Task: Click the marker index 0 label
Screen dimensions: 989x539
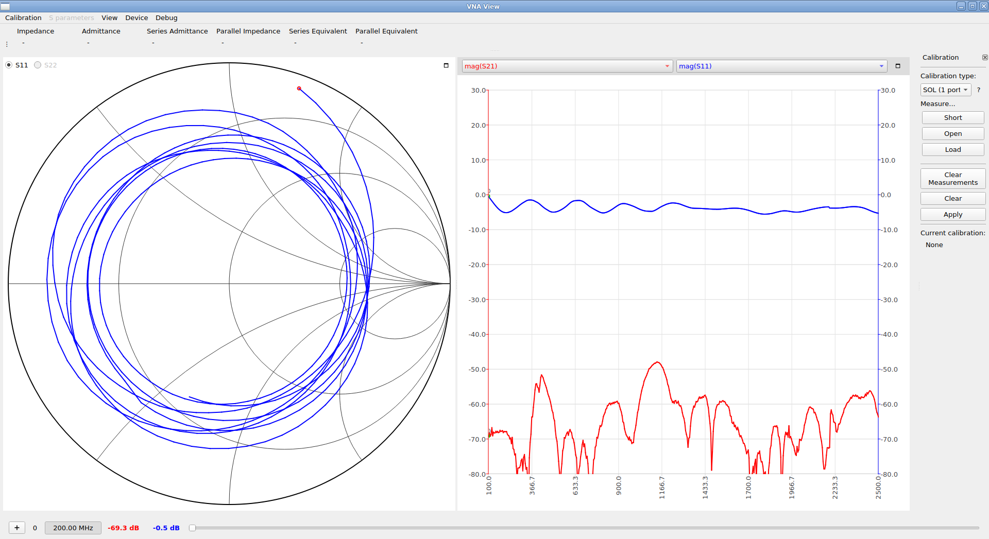Action: [x=35, y=528]
